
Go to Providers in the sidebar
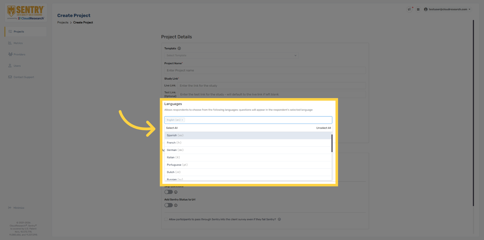coord(19,54)
